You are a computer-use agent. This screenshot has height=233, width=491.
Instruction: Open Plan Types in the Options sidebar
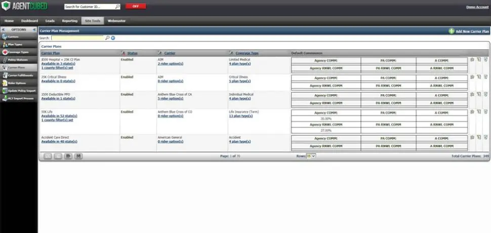point(19,45)
